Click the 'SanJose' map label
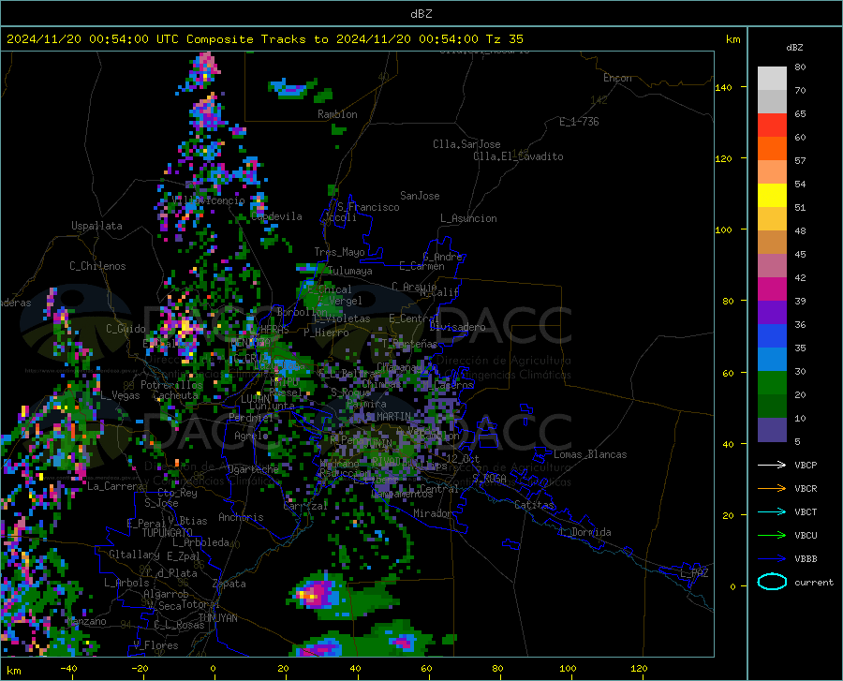Screen dimensions: 843x681 click(420, 196)
